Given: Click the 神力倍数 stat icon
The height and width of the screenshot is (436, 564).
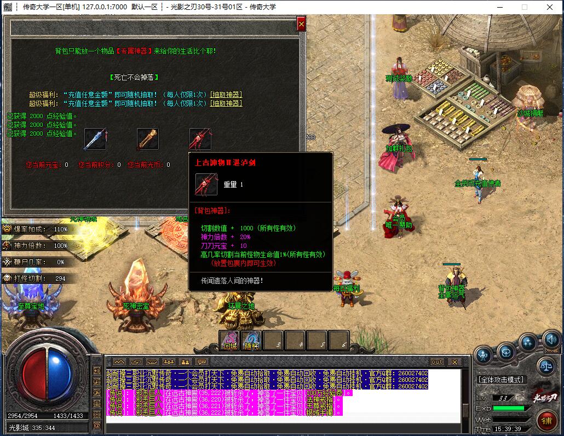Looking at the screenshot, I should 7,246.
